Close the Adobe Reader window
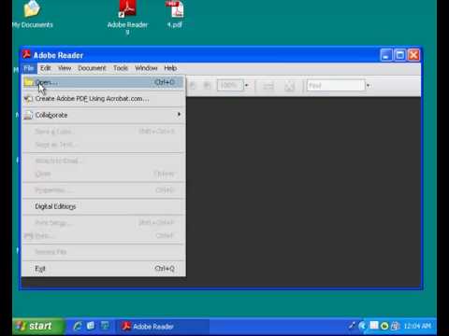Image resolution: width=449 pixels, height=336 pixels. point(413,55)
